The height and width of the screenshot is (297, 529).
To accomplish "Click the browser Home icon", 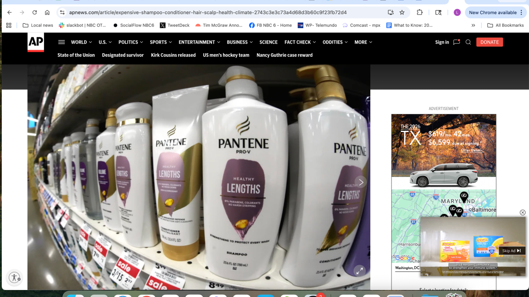I will (47, 12).
